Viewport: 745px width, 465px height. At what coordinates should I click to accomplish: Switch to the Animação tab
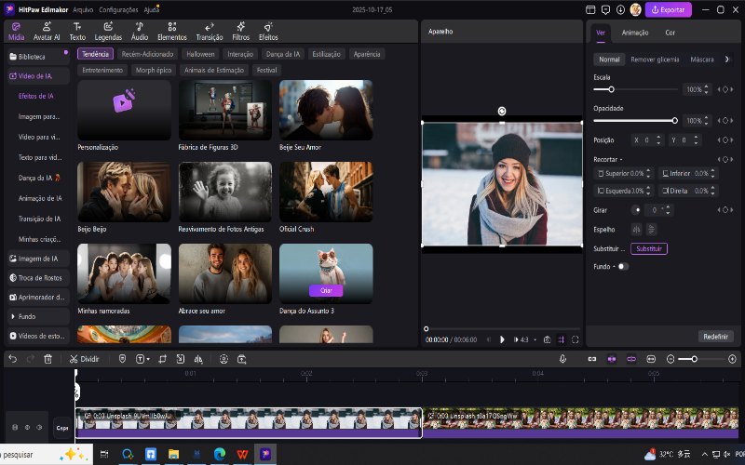pos(635,33)
